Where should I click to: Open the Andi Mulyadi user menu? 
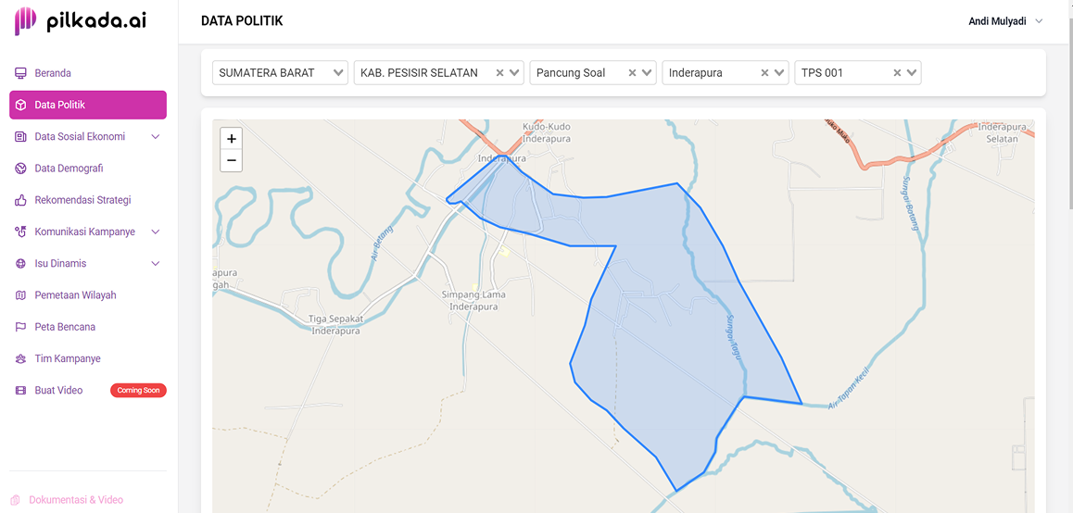(1004, 21)
